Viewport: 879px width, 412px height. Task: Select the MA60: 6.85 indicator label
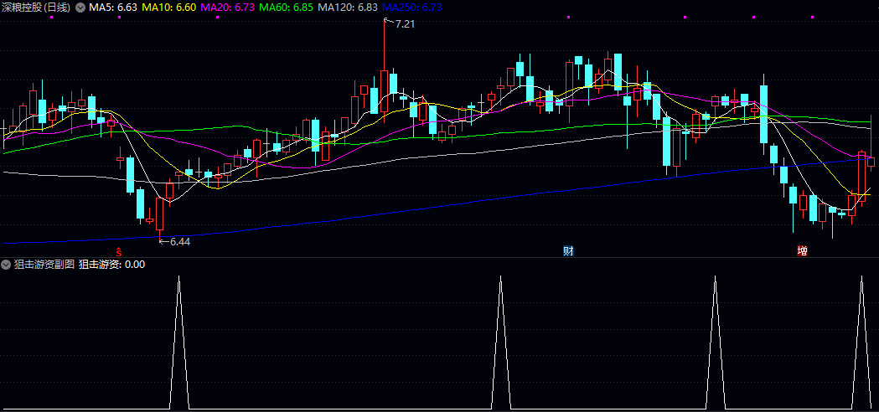[x=287, y=8]
